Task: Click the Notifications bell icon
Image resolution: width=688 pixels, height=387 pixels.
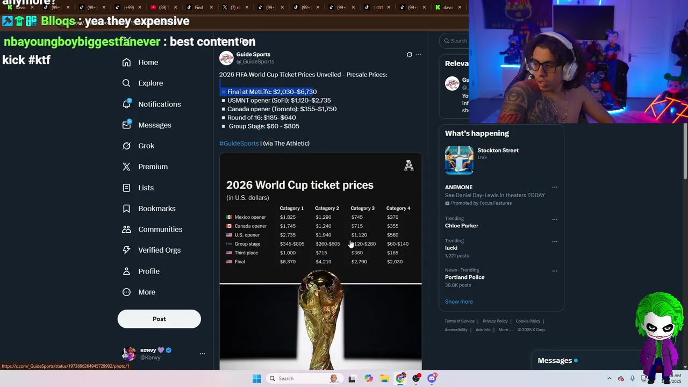Action: (x=126, y=104)
